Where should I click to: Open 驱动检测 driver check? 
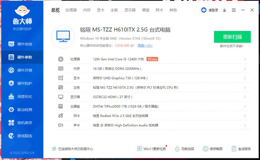coord(22,109)
